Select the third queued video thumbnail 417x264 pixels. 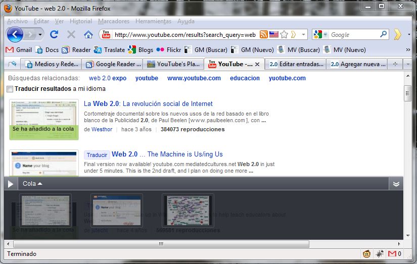pos(188,210)
